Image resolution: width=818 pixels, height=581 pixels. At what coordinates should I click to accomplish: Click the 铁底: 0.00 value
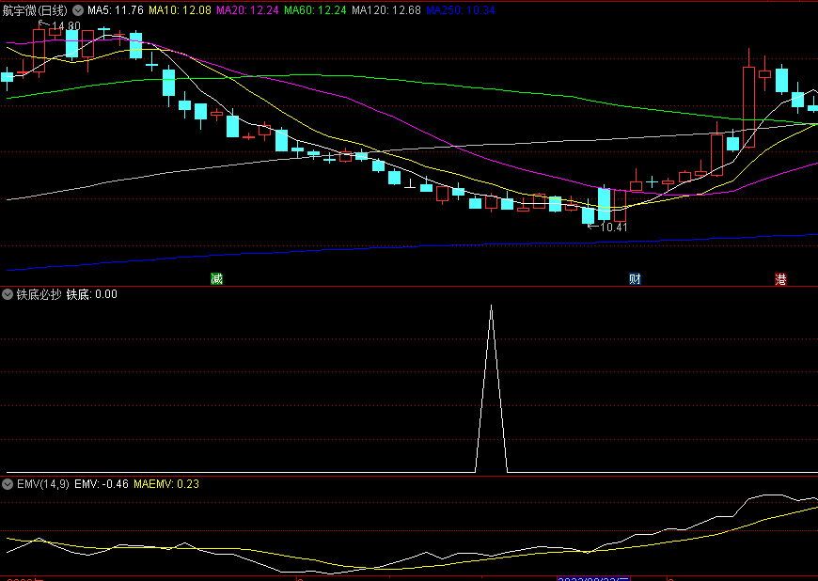pos(92,294)
